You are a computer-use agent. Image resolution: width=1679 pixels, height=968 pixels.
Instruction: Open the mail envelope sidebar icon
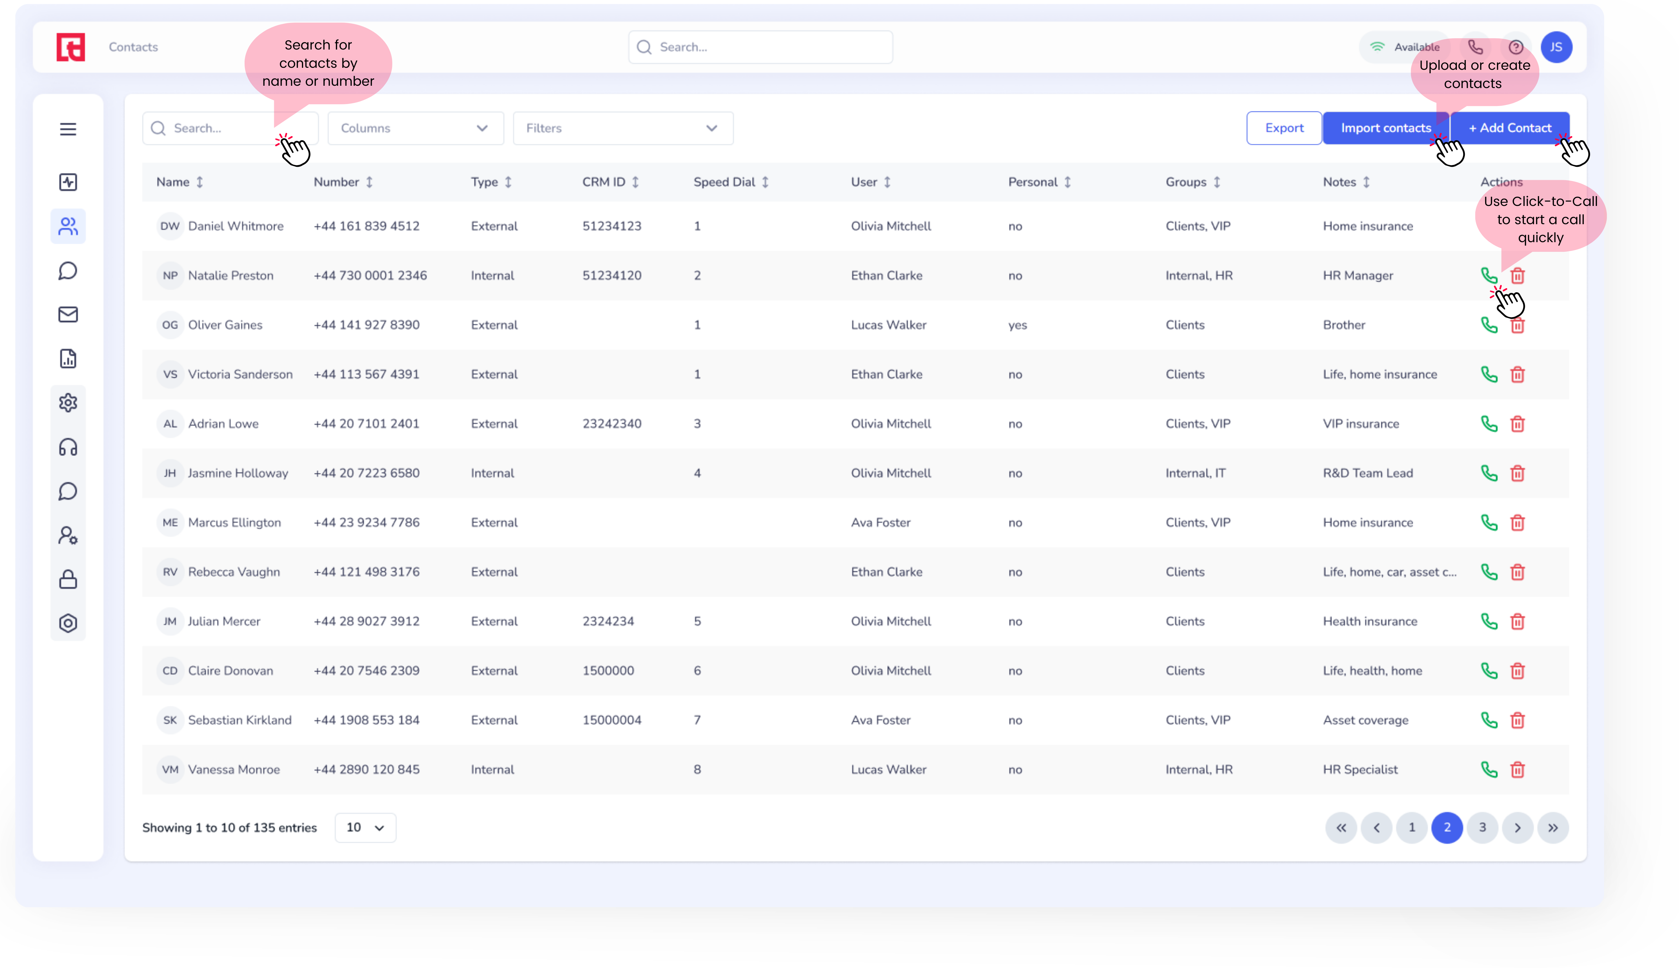pyautogui.click(x=68, y=315)
